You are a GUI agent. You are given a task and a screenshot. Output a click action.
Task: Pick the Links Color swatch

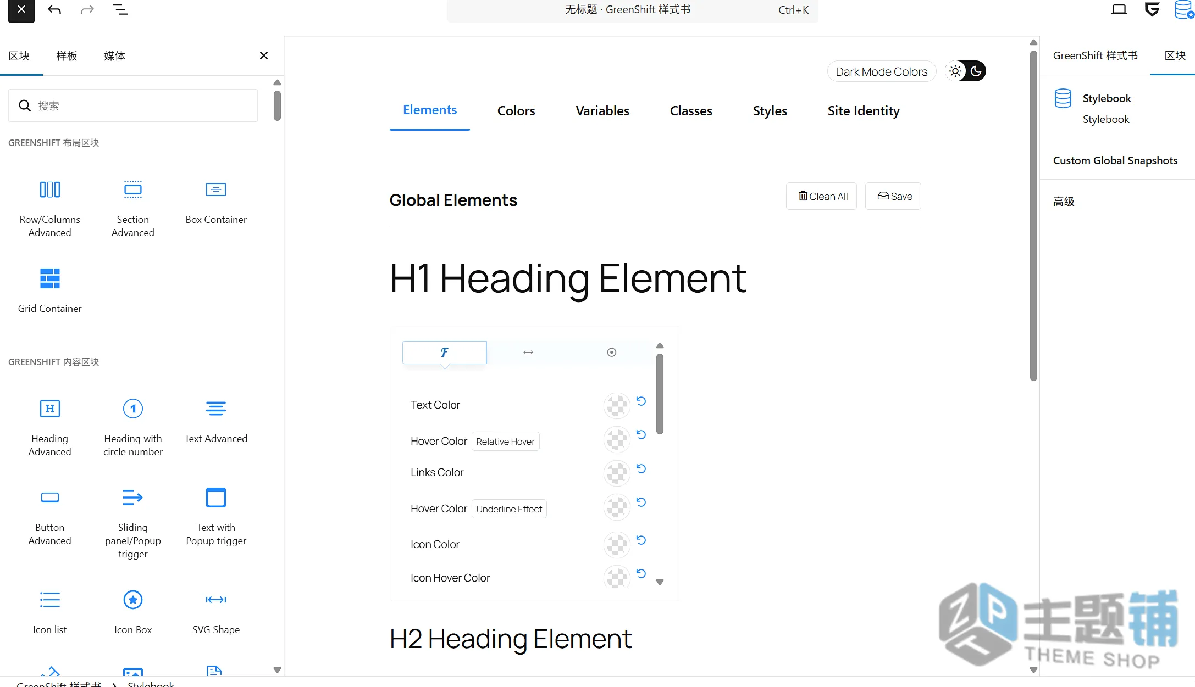click(x=617, y=473)
